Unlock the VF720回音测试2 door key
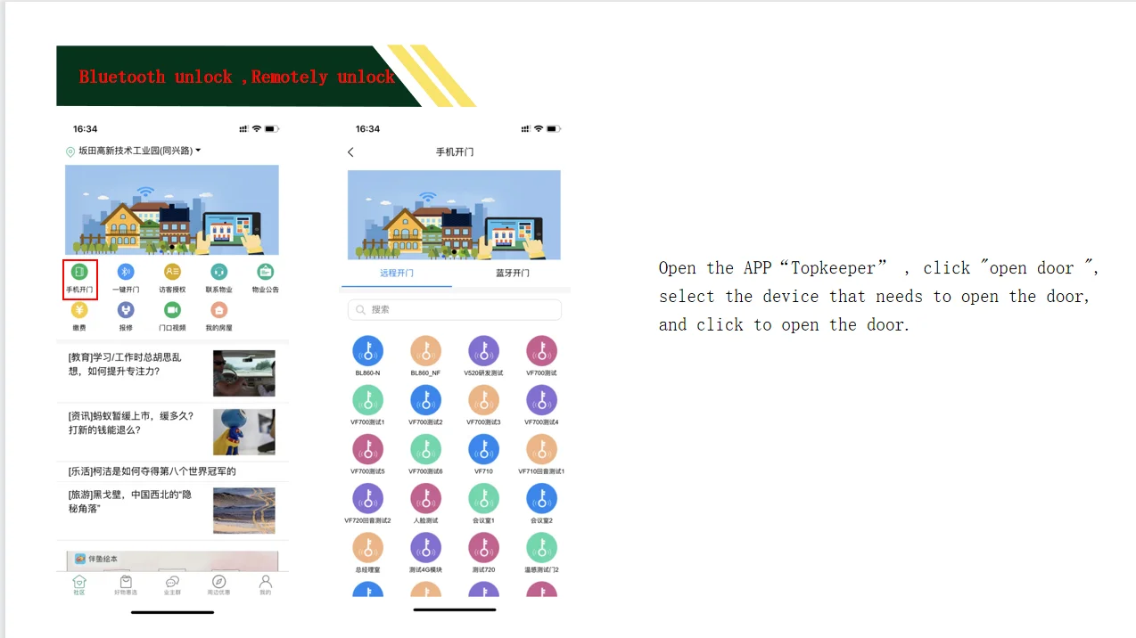This screenshot has height=638, width=1136. click(367, 498)
